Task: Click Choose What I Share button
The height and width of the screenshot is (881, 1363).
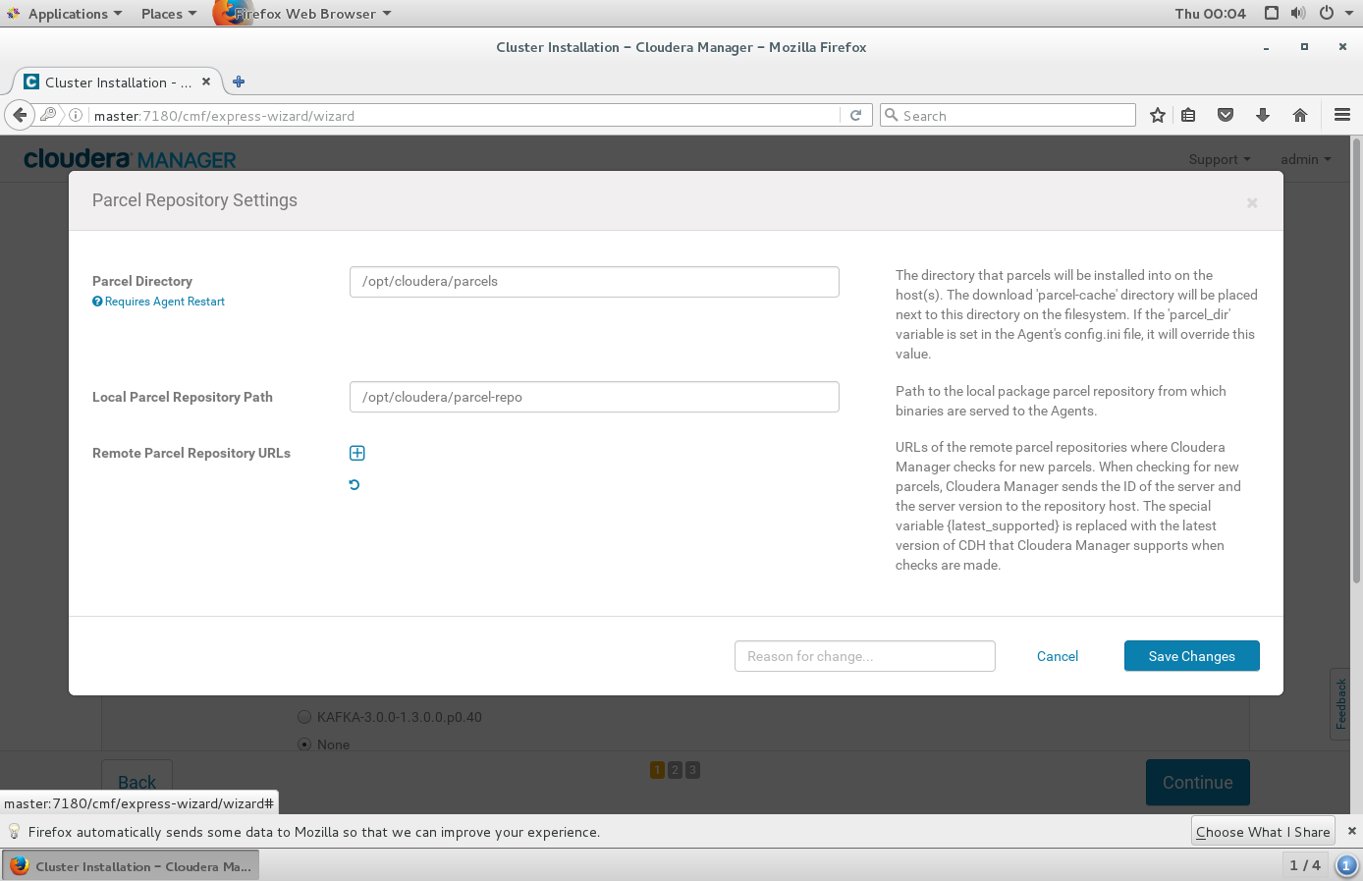Action: click(1263, 831)
